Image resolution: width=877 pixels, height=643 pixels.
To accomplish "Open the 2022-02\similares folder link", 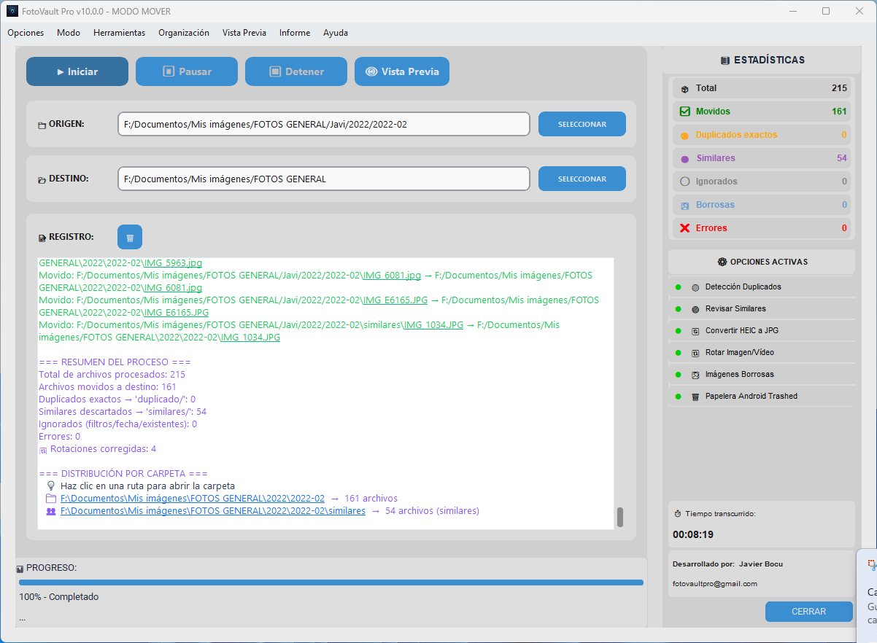I will 213,512.
